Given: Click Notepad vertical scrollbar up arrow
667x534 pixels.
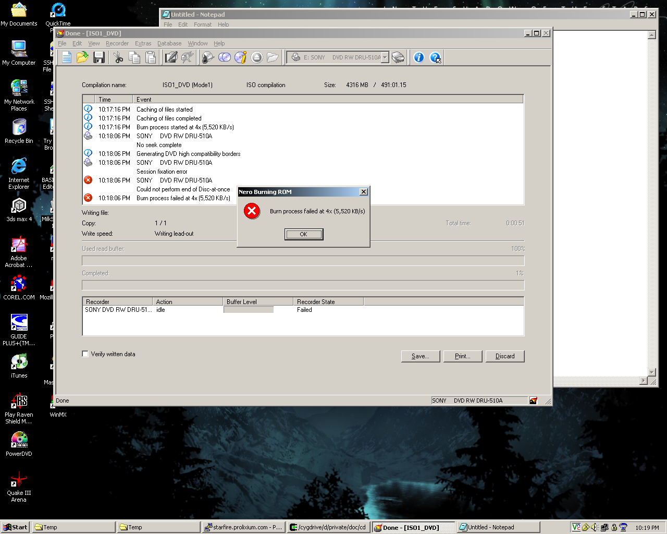Looking at the screenshot, I should (x=651, y=35).
